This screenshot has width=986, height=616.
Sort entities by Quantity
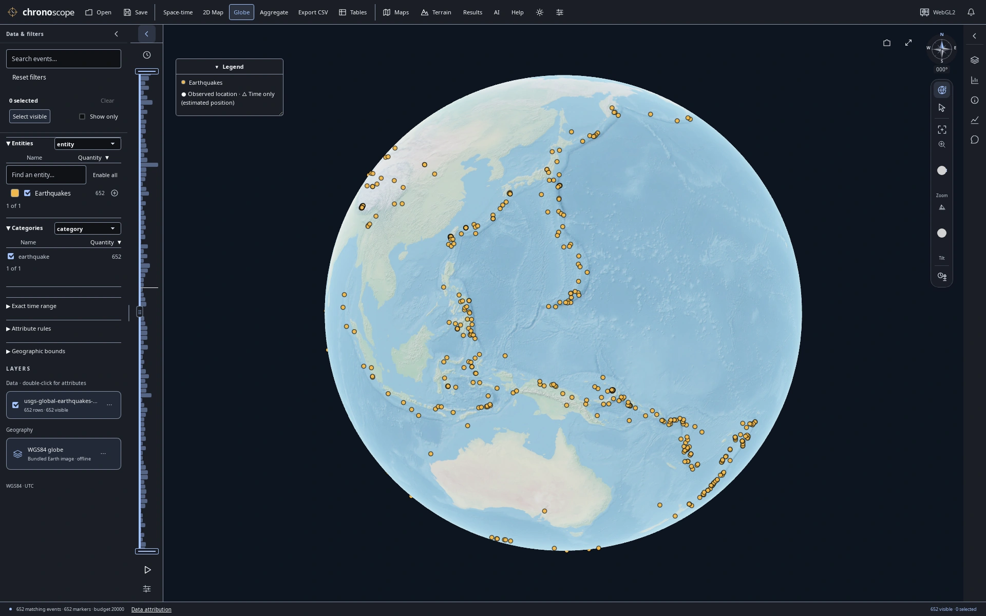pos(93,158)
